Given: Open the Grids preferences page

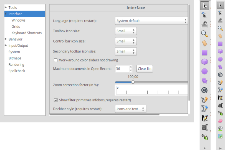Looking at the screenshot, I should 16,27.
